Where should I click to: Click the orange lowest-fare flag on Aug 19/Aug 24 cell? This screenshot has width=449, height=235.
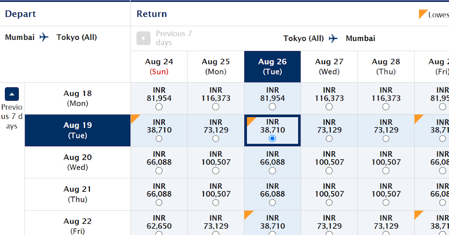(135, 119)
